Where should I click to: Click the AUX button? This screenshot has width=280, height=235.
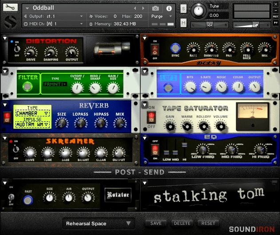point(276,16)
